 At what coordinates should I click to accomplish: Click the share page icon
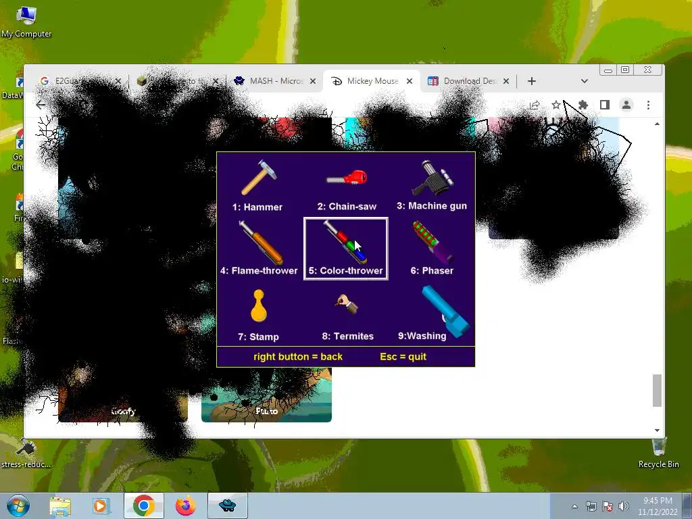click(535, 105)
